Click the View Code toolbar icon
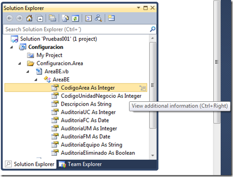 89,18
